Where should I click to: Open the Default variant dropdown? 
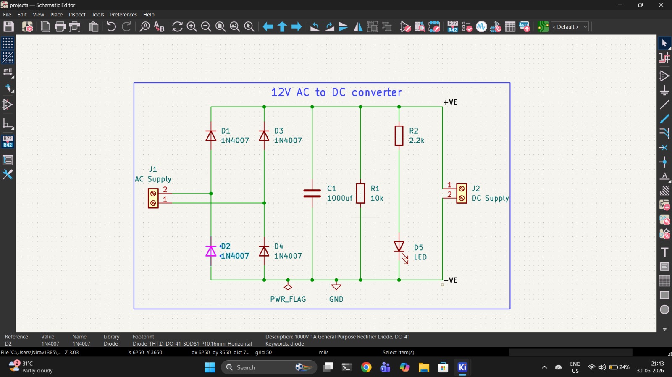(x=570, y=27)
